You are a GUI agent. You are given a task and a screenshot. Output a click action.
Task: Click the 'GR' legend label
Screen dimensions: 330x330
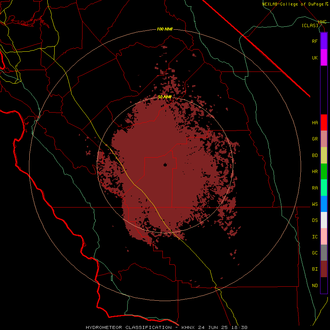tap(315, 139)
